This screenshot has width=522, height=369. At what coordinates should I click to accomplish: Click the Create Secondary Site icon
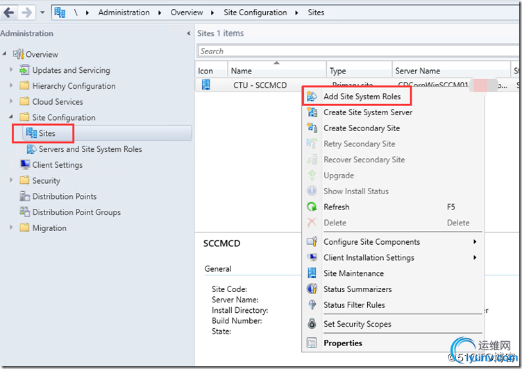312,128
